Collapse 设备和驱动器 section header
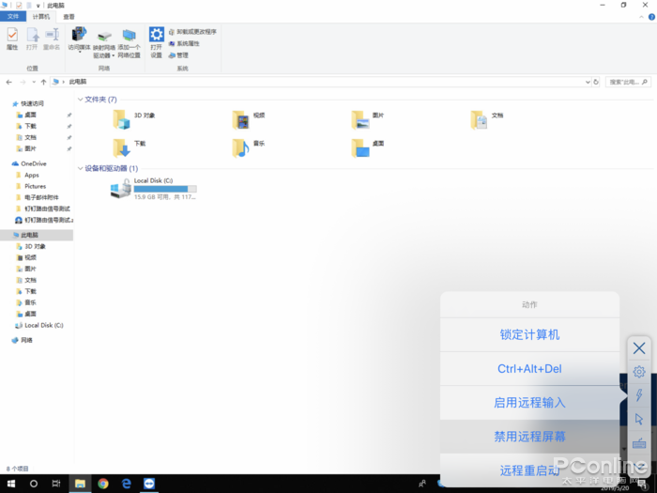 (x=80, y=168)
